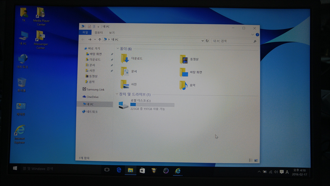
Task: Open Explorer help question mark
Action: tap(257, 35)
